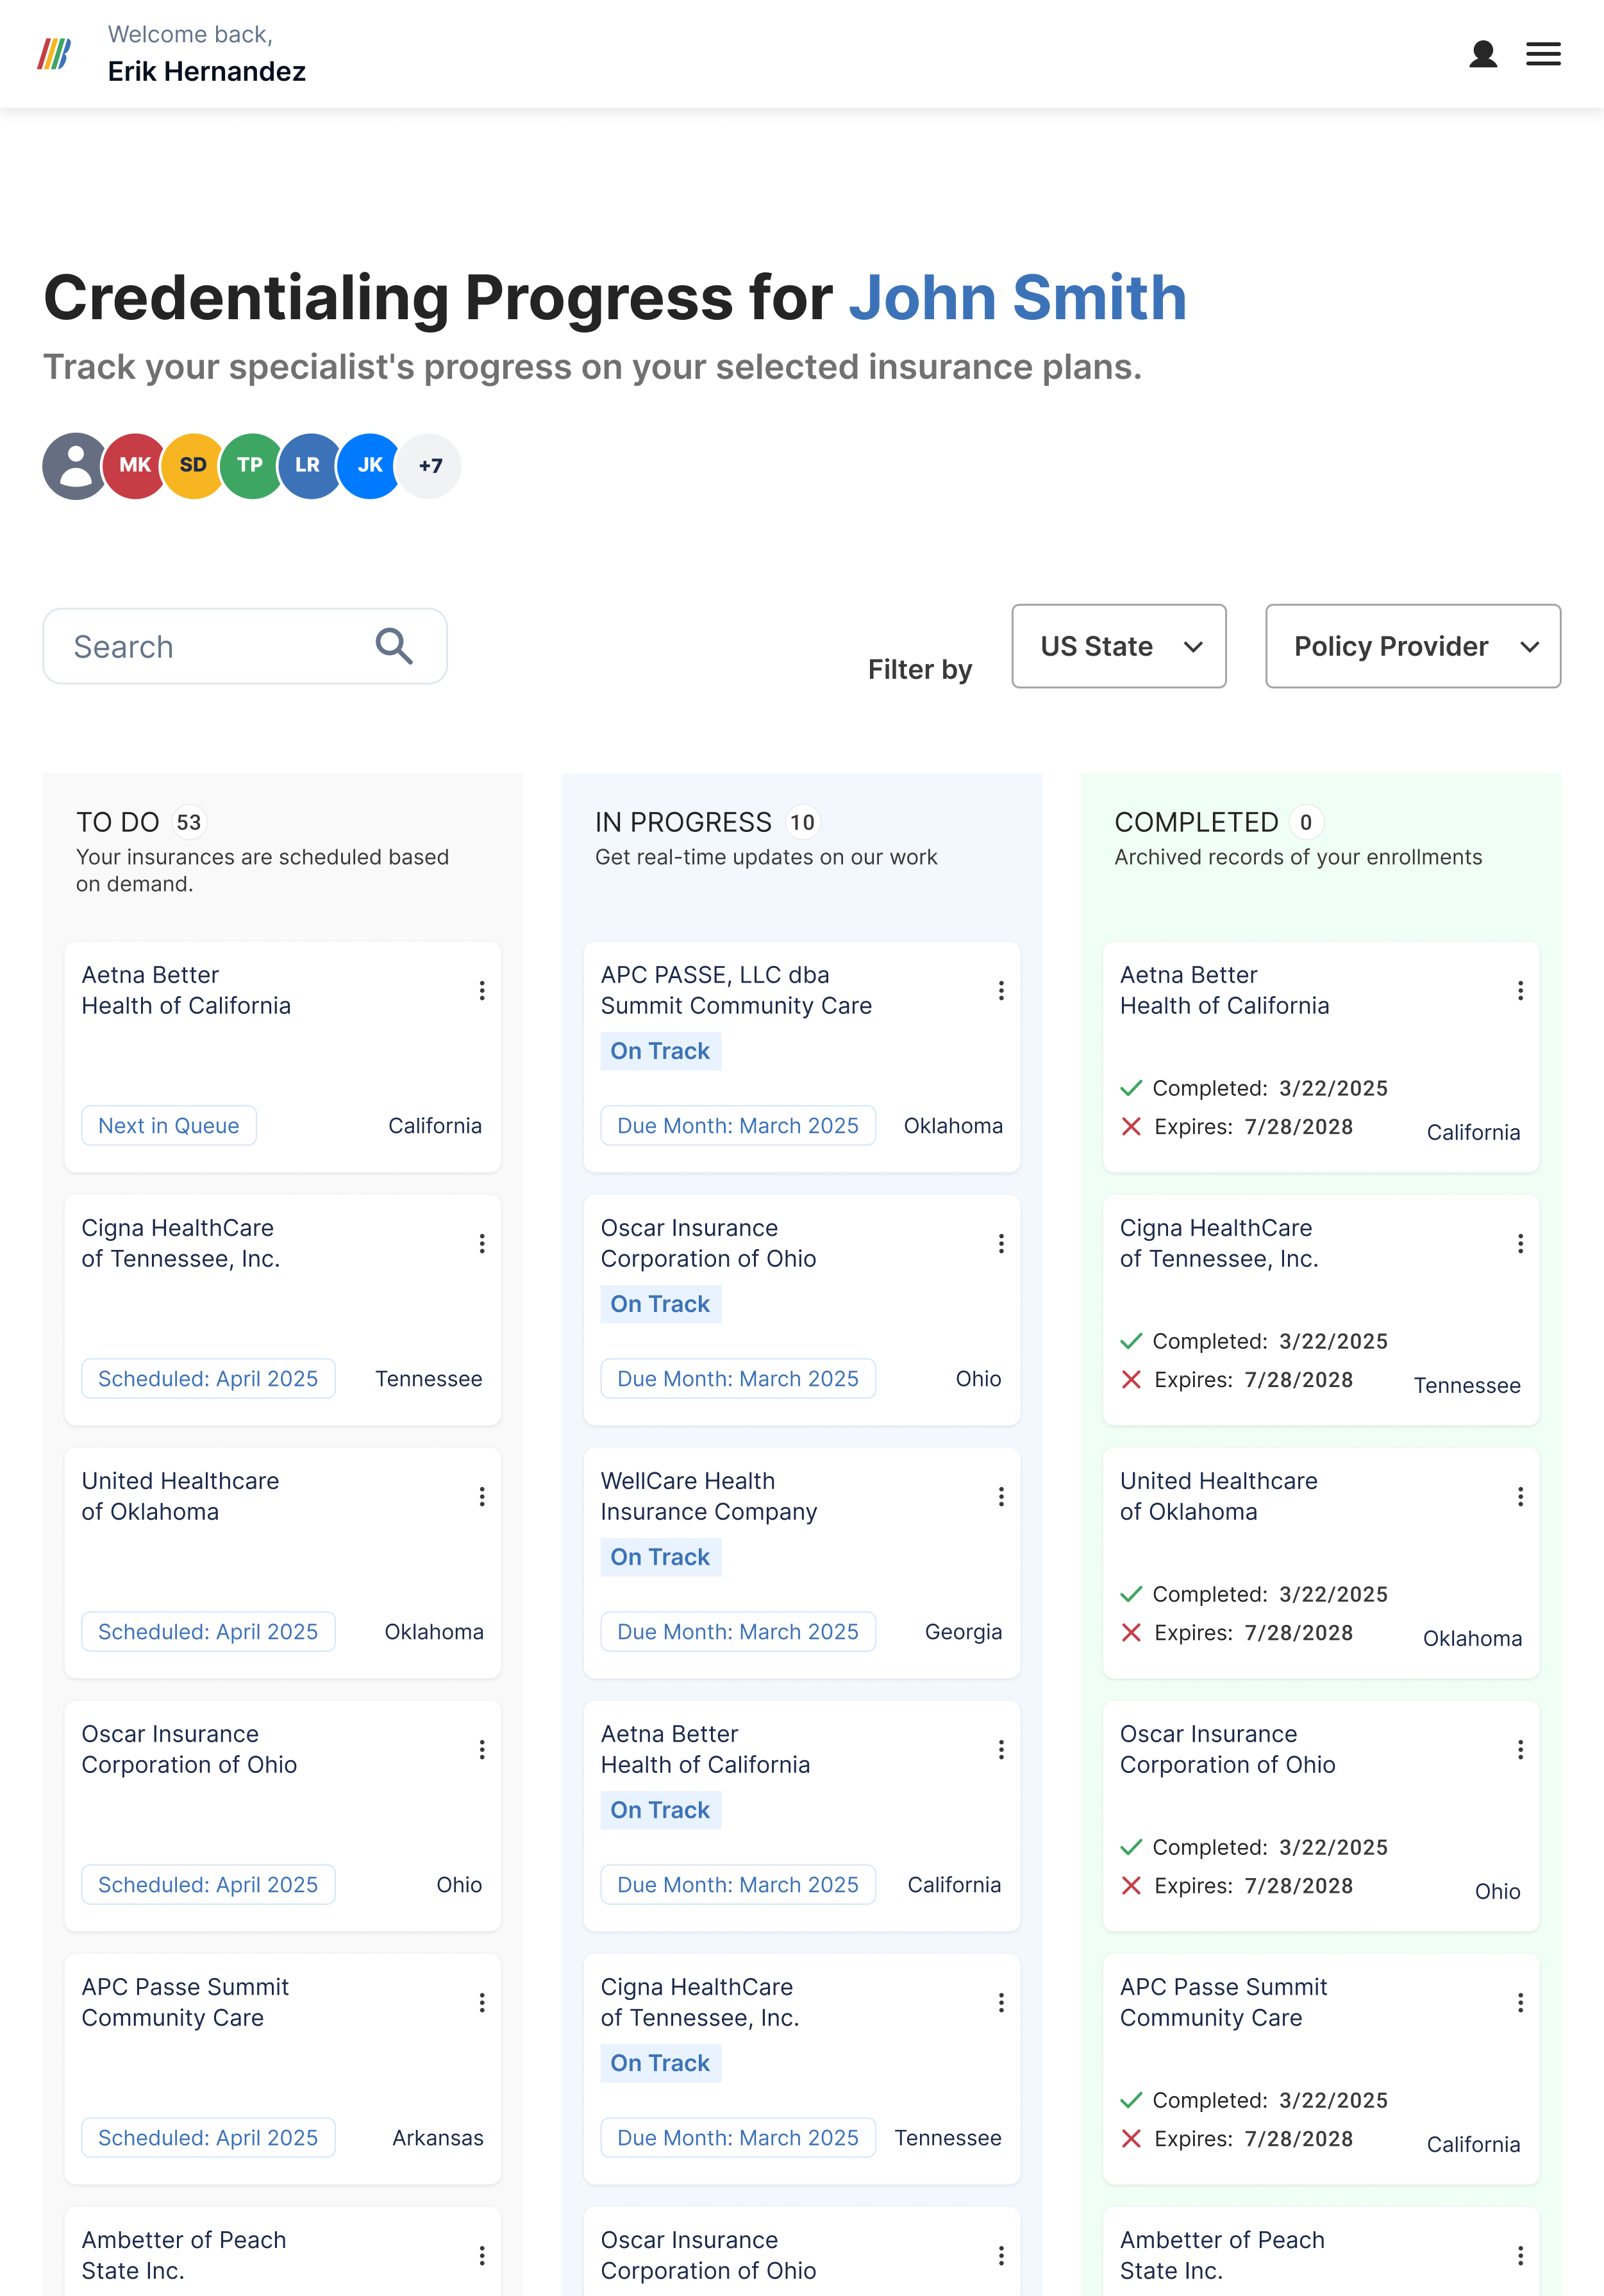Expand the Policy Provider filter dropdown
The width and height of the screenshot is (1604, 2296).
pos(1413,646)
